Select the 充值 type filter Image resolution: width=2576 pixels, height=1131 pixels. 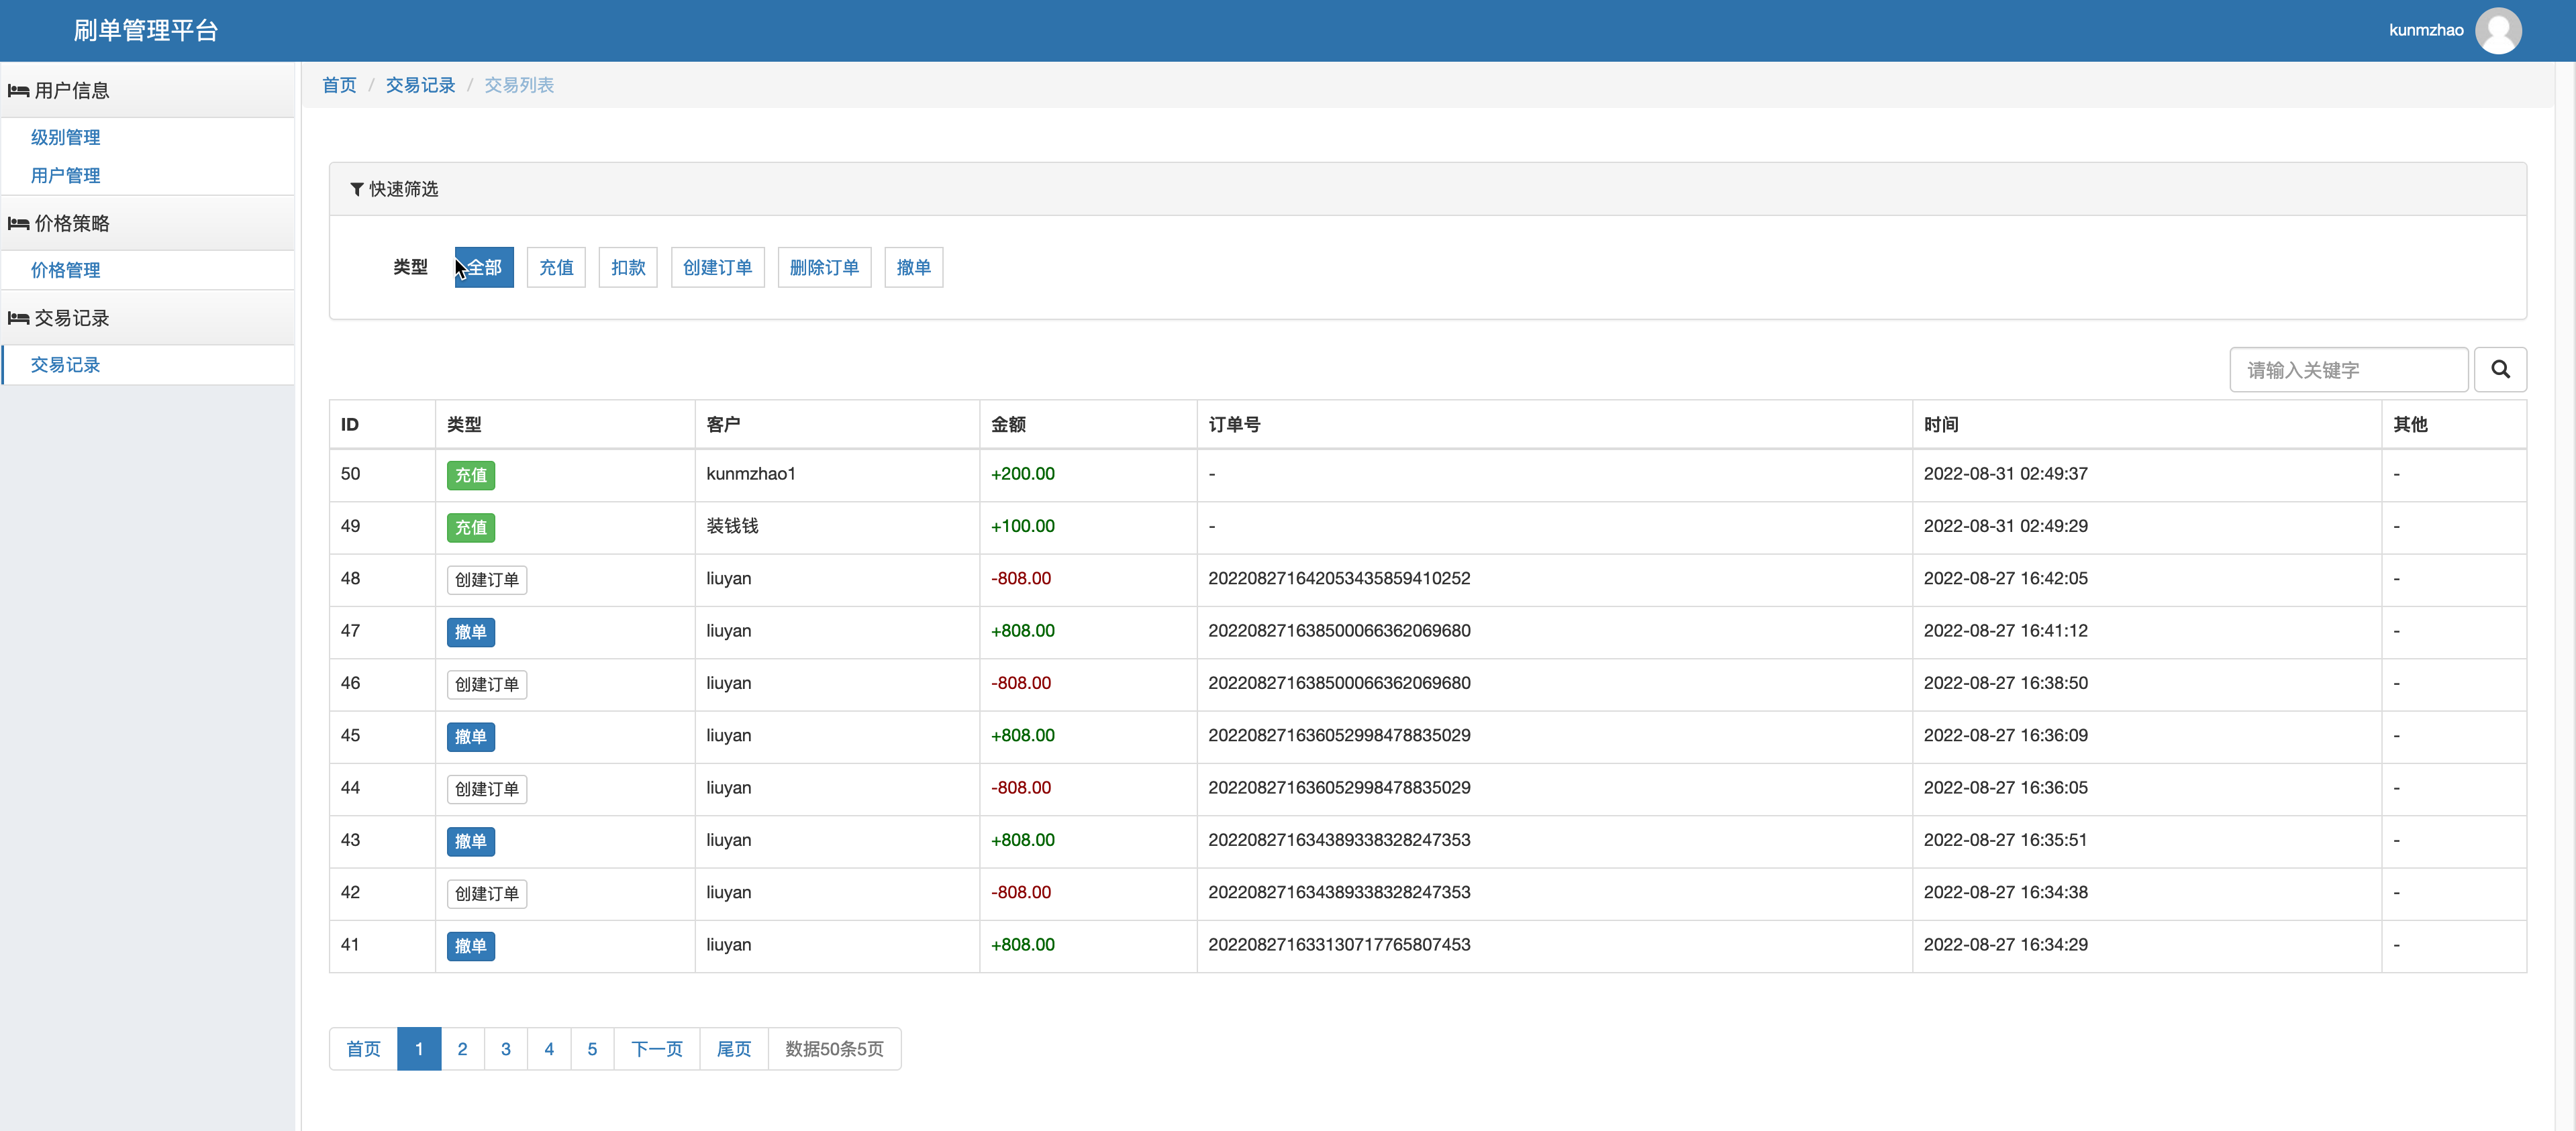point(556,268)
